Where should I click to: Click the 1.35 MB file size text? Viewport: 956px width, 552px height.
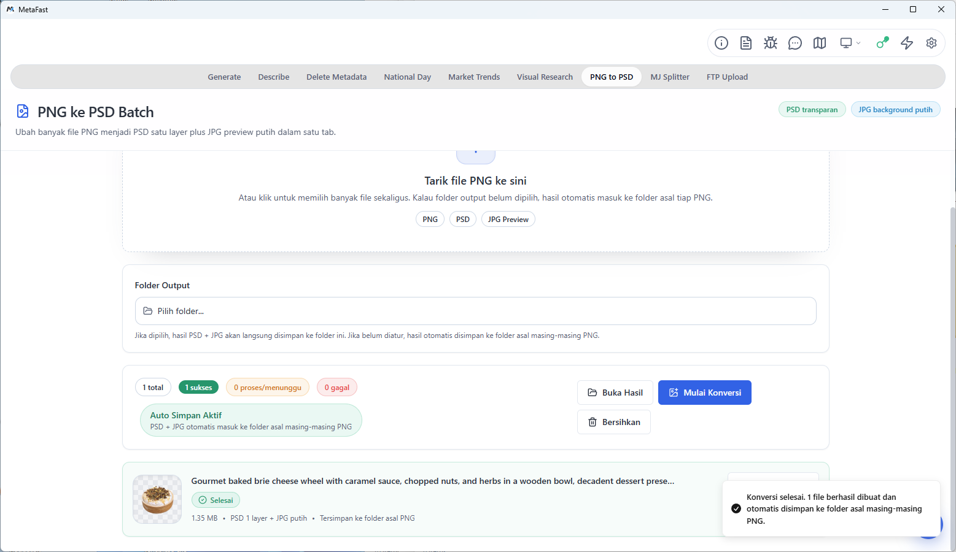[204, 518]
